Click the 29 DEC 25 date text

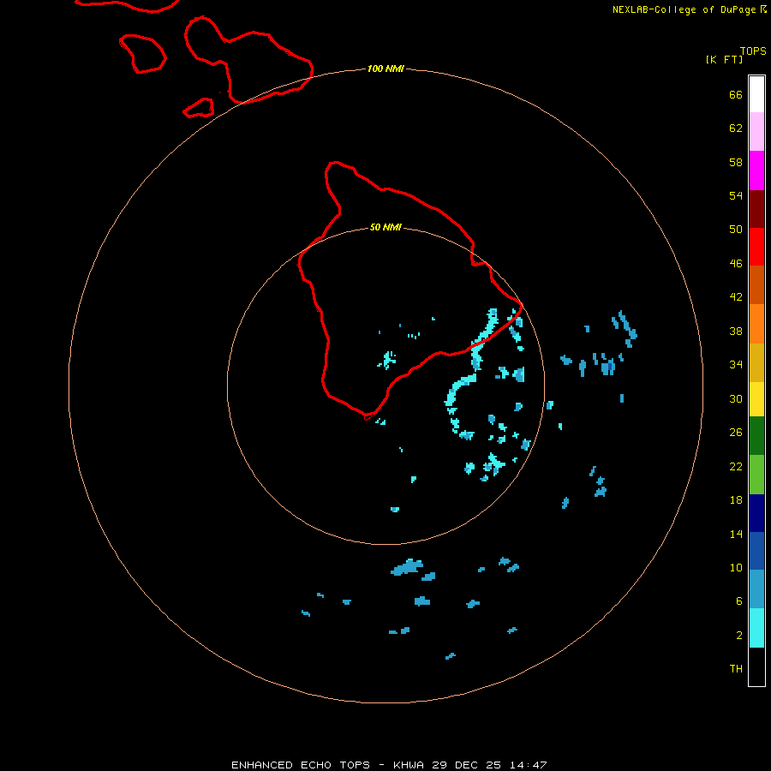(x=466, y=765)
